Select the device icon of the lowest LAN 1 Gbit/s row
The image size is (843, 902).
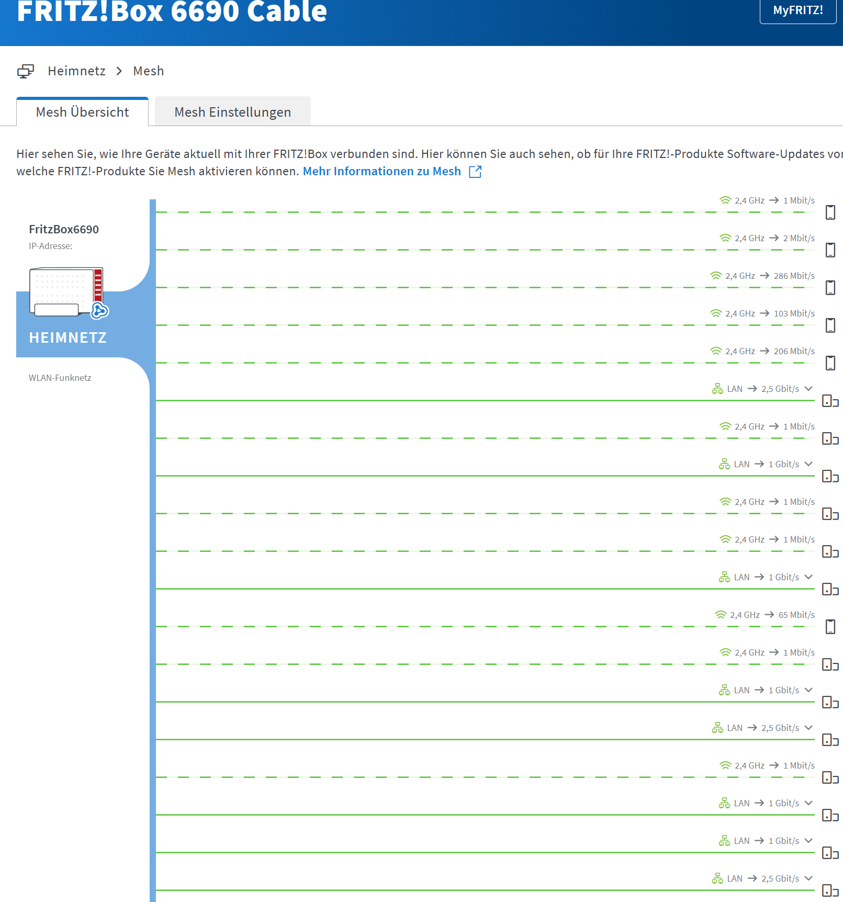click(x=830, y=853)
